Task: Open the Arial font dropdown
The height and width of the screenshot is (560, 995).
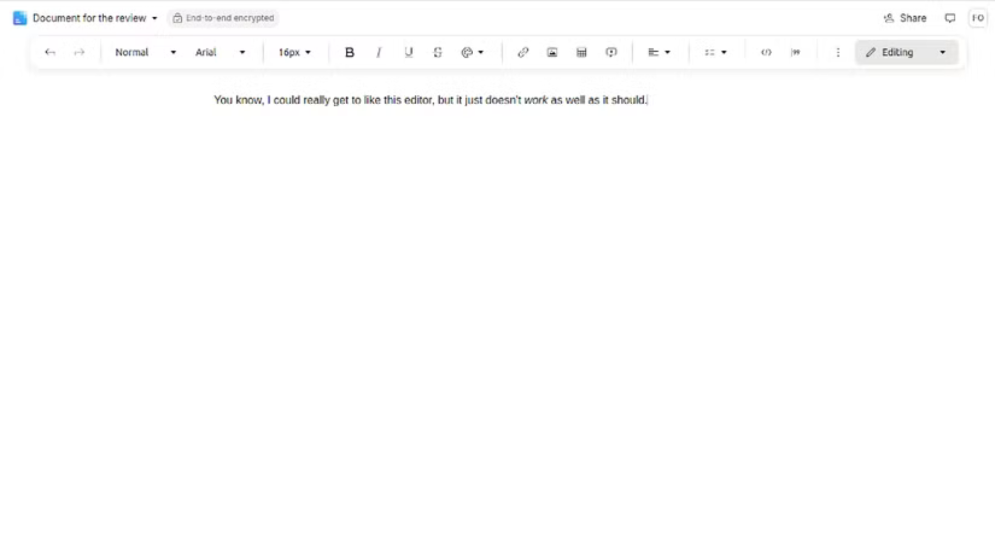Action: [220, 52]
